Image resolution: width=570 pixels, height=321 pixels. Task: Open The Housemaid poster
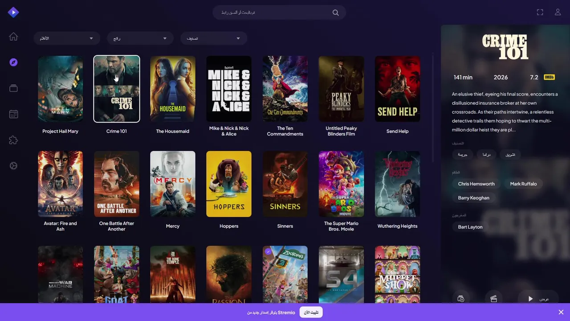coord(173,89)
